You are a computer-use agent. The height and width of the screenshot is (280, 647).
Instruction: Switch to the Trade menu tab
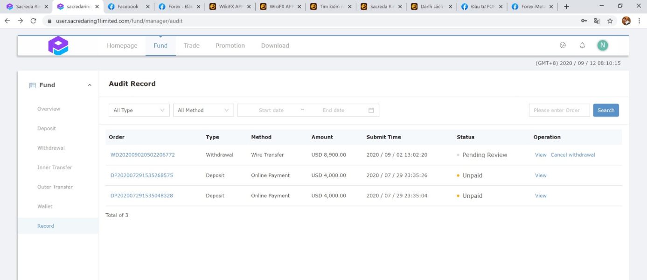[x=191, y=46]
